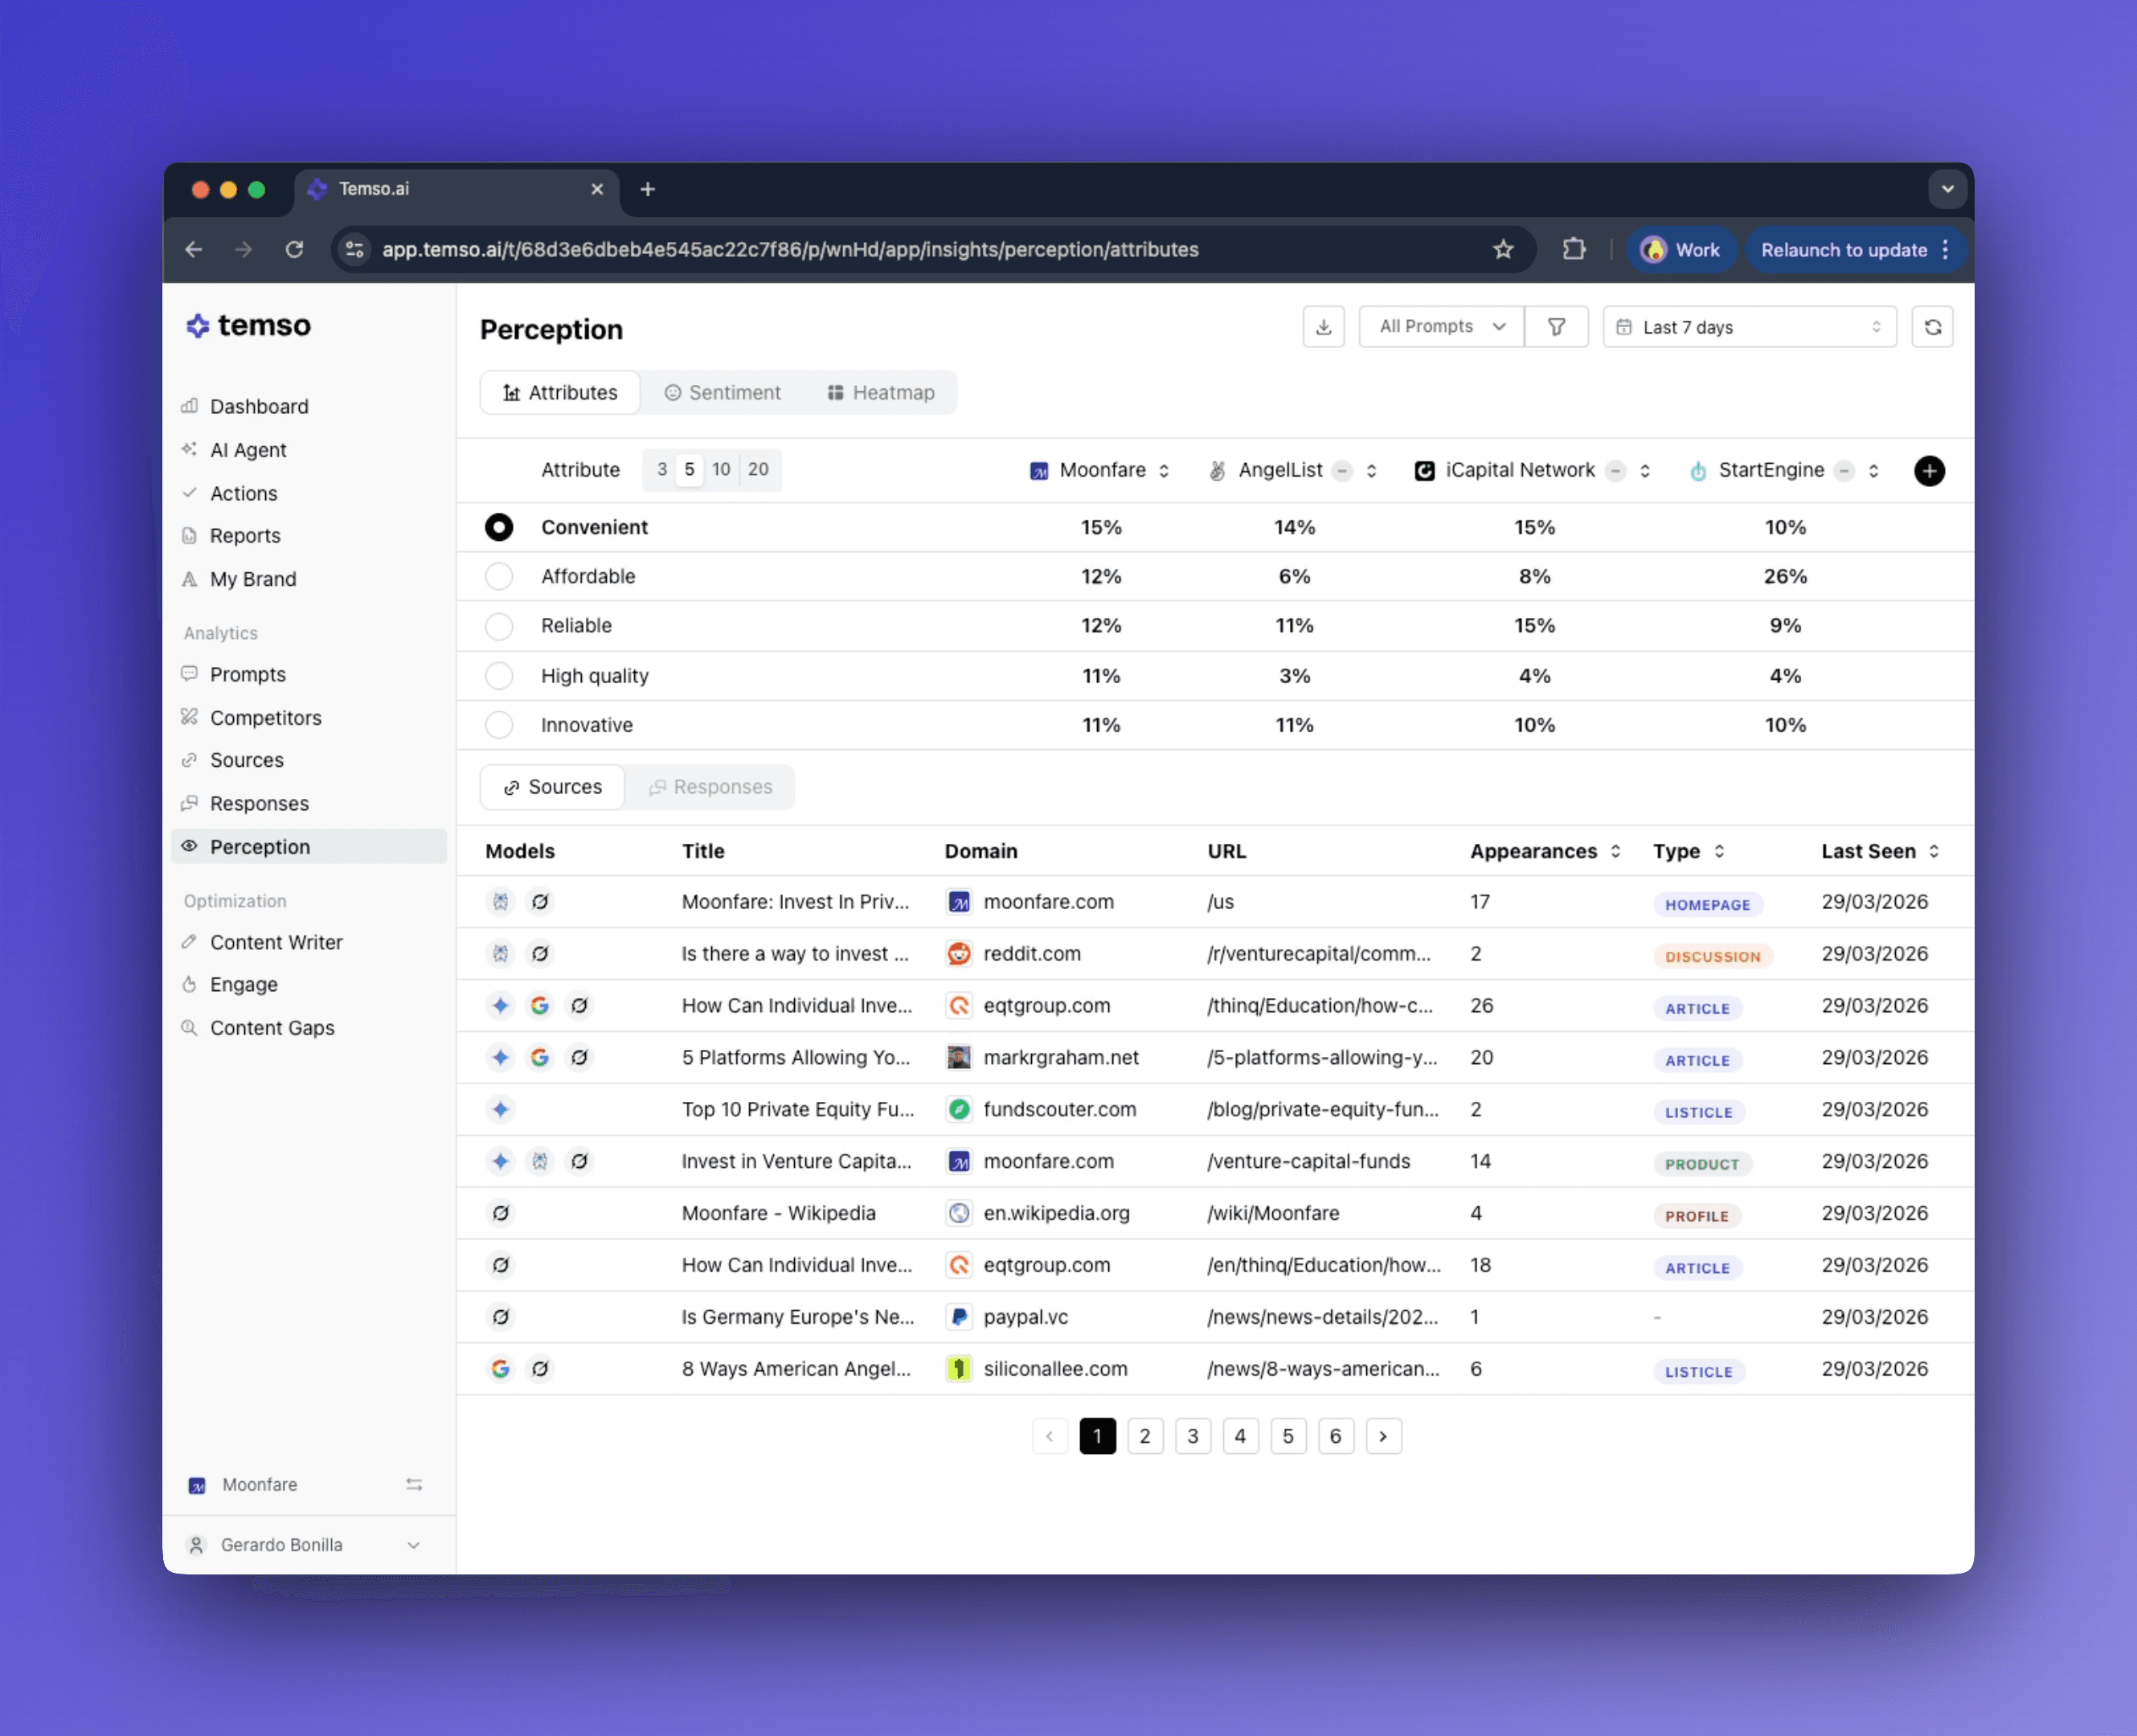Click black plus add competitor icon
Viewport: 2137px width, 1736px height.
(x=1929, y=470)
